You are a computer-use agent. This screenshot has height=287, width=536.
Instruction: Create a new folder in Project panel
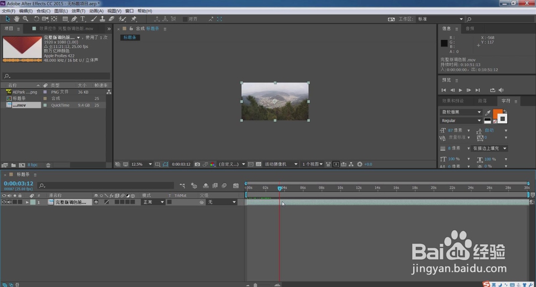tap(13, 165)
